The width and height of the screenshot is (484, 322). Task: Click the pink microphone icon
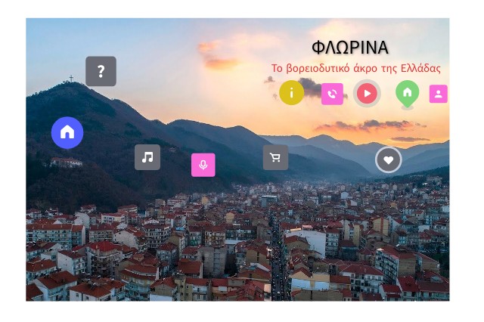203,165
